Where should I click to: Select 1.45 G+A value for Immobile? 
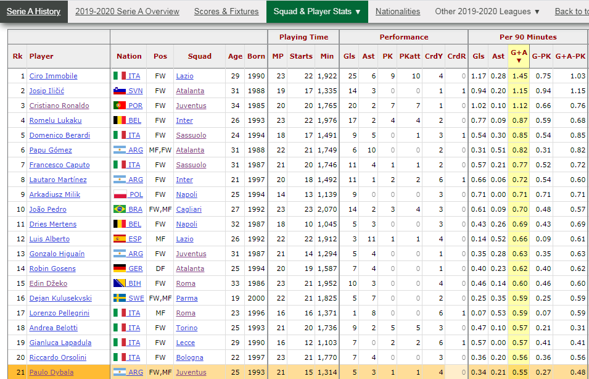tap(519, 76)
